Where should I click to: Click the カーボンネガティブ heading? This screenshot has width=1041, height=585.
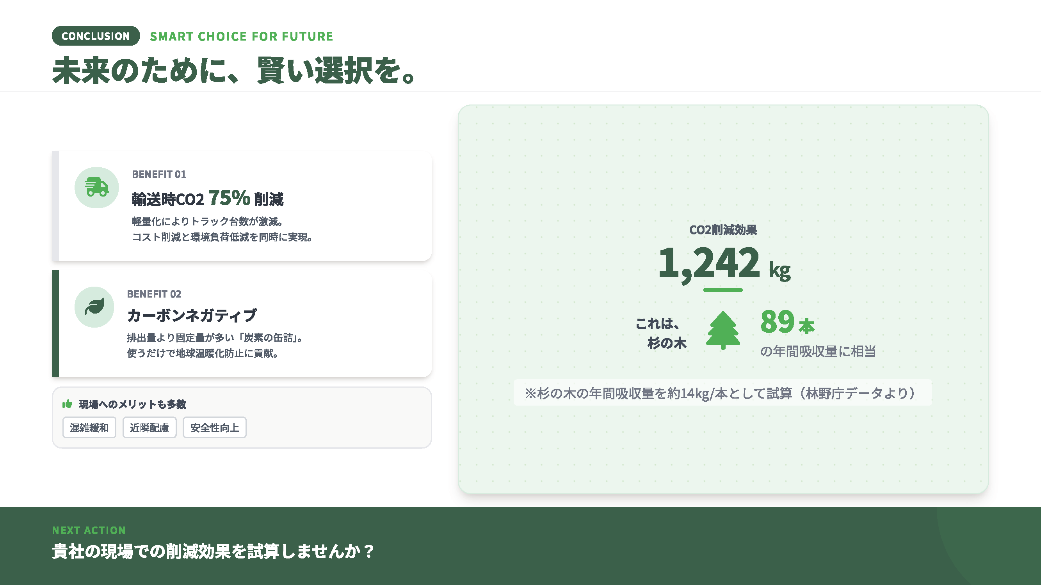click(x=192, y=315)
